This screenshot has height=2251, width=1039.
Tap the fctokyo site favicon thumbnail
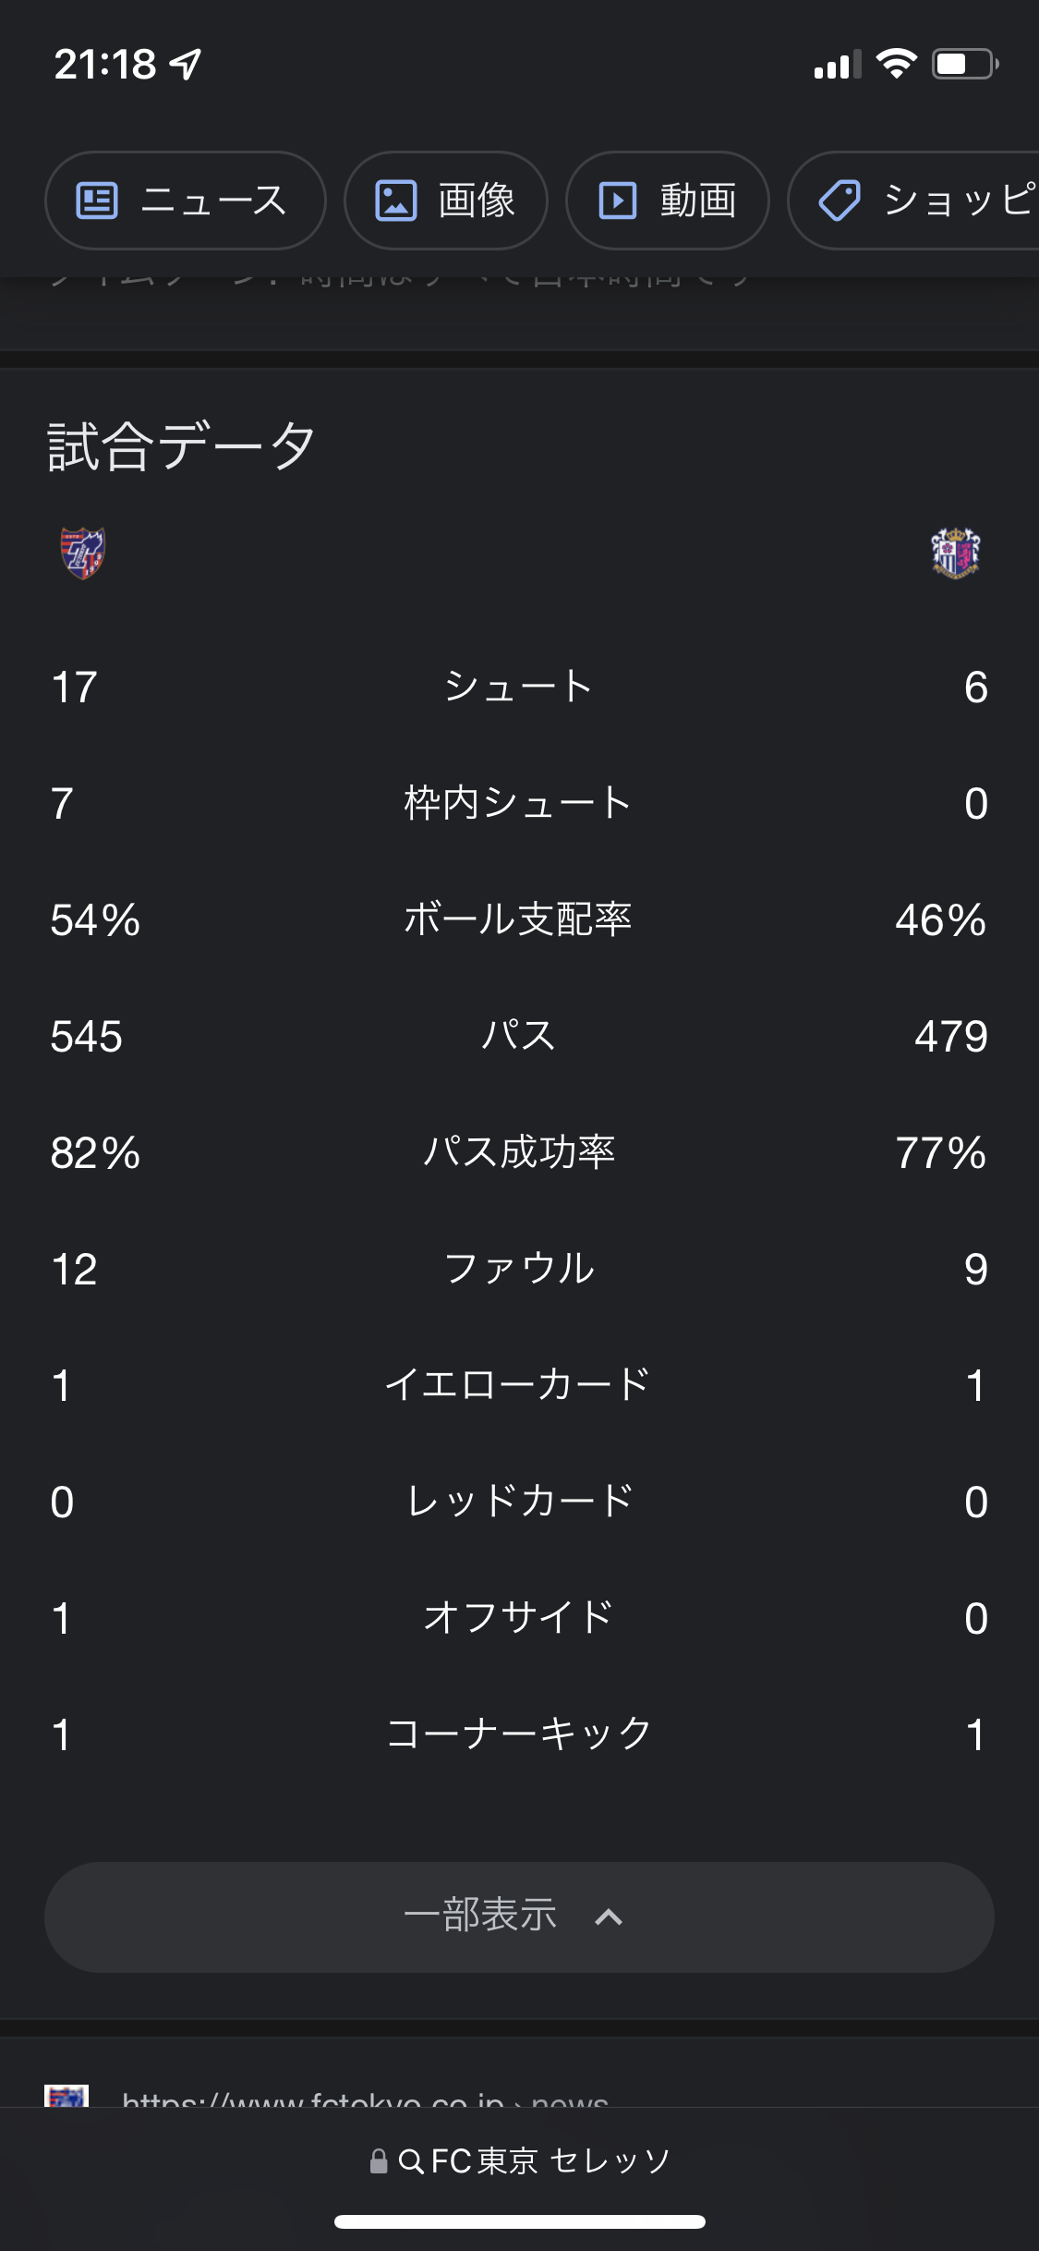pyautogui.click(x=66, y=2096)
